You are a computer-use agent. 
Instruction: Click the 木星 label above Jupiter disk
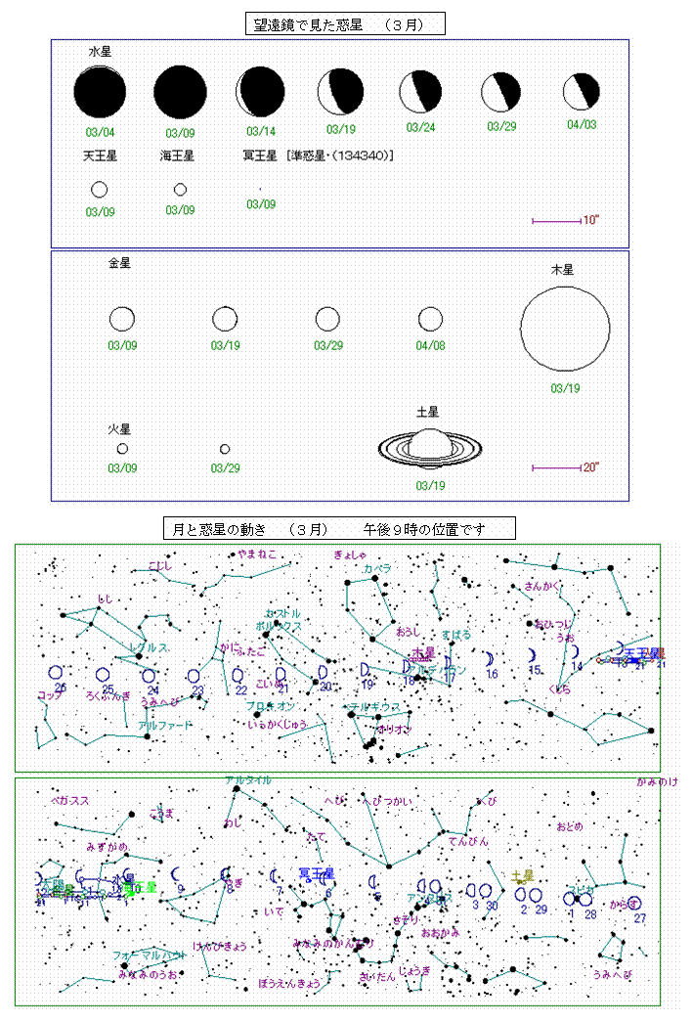tap(562, 270)
